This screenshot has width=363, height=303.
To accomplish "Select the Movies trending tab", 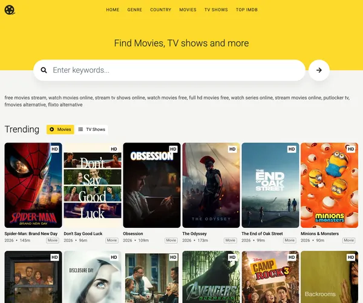I will tap(60, 129).
